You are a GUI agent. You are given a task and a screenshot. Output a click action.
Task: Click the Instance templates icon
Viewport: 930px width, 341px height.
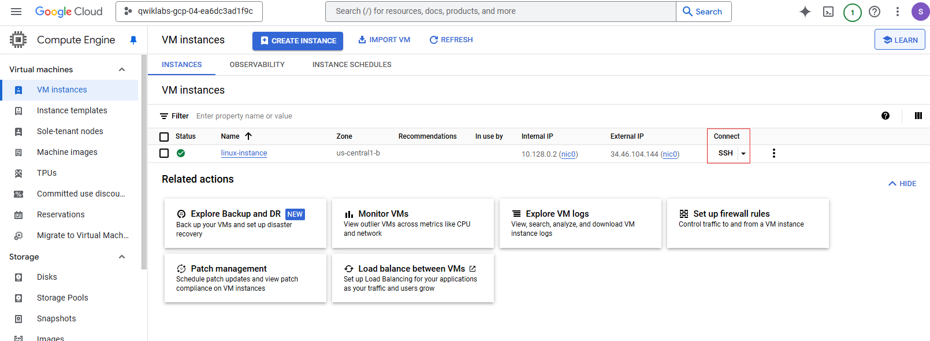[18, 111]
